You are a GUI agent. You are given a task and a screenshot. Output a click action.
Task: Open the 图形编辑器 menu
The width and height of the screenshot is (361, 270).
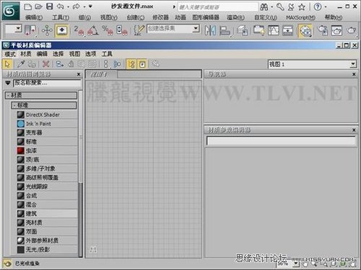(x=206, y=17)
